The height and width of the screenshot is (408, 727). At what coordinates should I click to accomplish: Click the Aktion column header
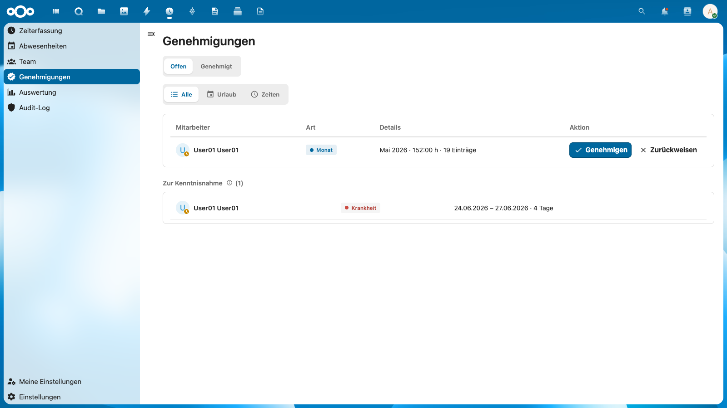(579, 127)
